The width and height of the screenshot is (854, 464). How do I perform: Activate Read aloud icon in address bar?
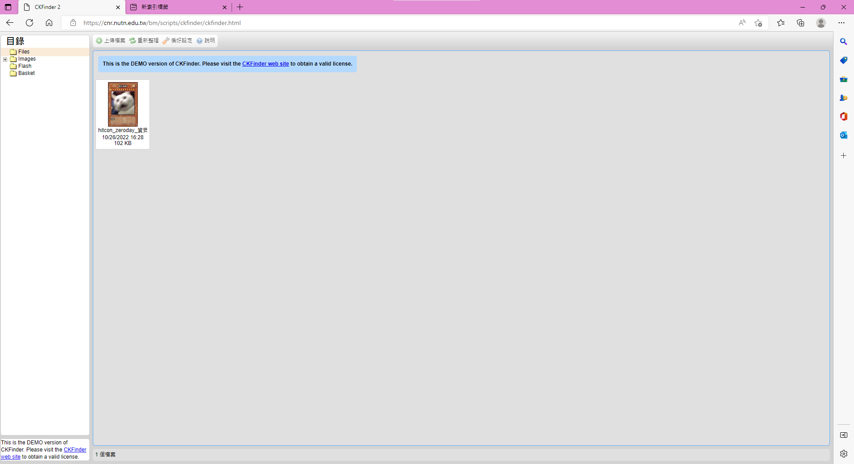(x=742, y=23)
